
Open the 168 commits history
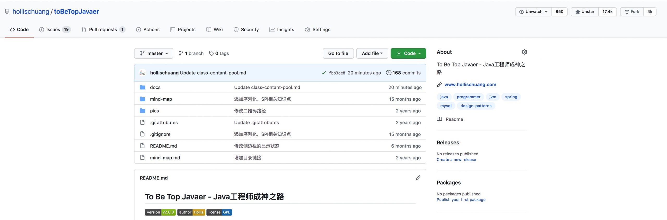click(x=403, y=73)
